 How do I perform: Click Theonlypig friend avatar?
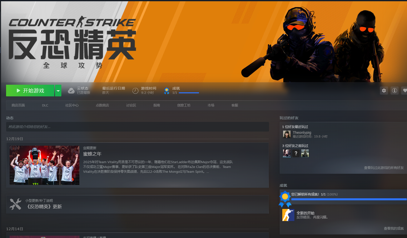tap(287, 134)
